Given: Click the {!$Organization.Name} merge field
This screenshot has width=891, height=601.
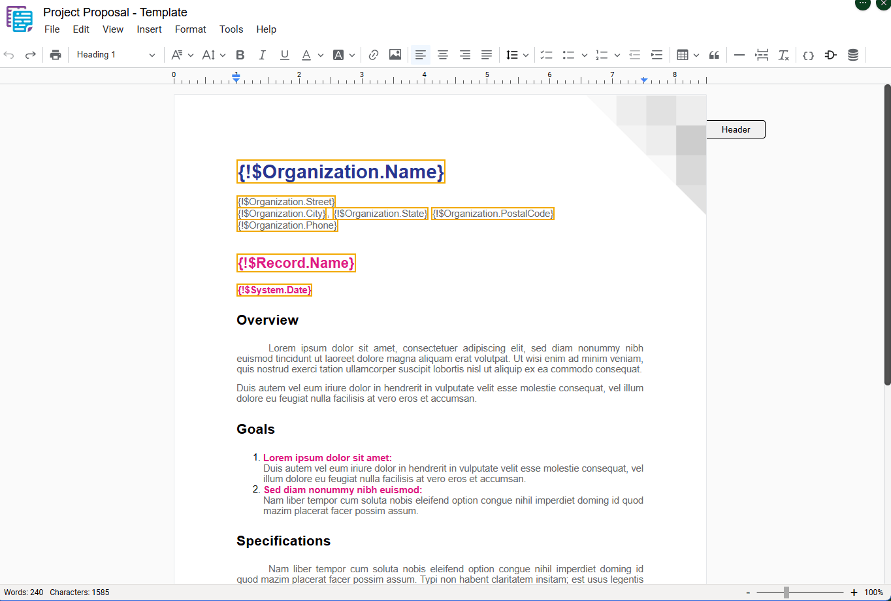Looking at the screenshot, I should point(341,172).
